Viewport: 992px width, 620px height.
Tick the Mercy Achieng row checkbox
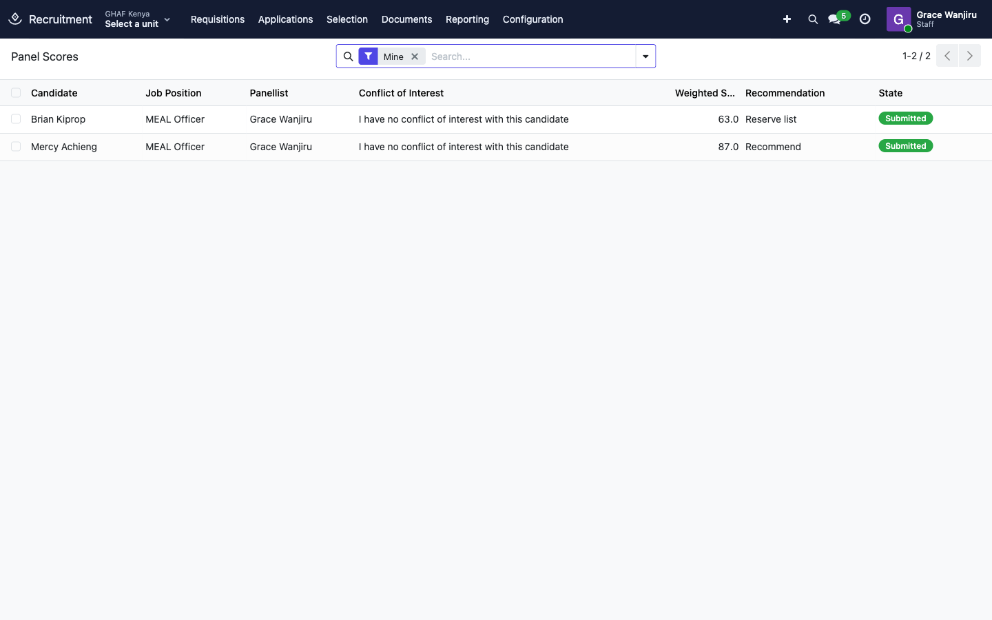[x=16, y=147]
